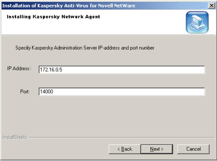The height and width of the screenshot is (161, 217).
Task: Click the Next > button
Action: [x=157, y=149]
